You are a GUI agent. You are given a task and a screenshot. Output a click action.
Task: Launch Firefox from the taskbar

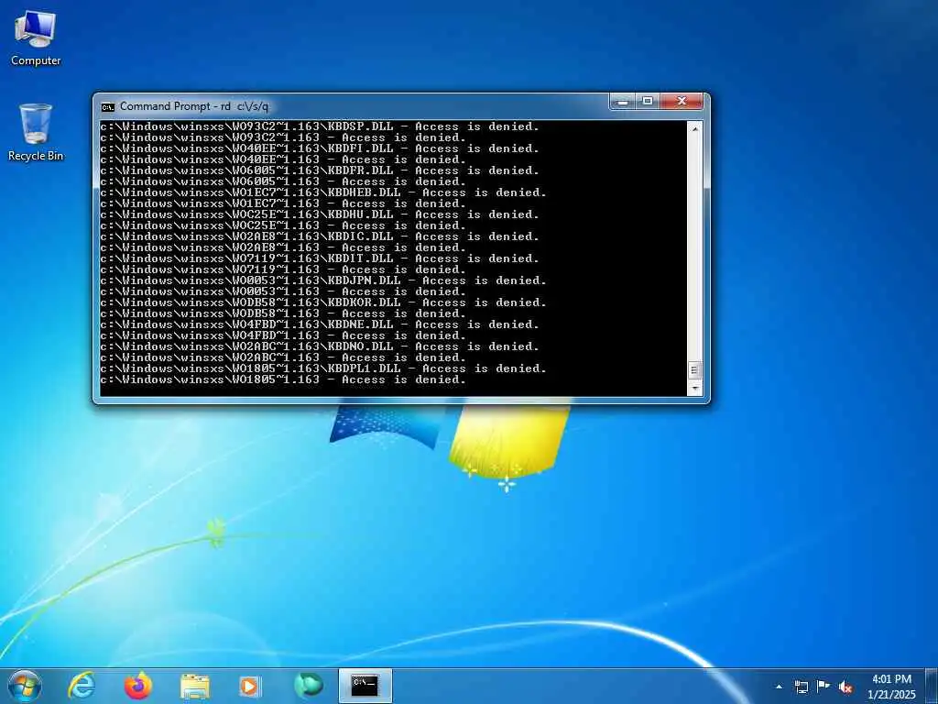coord(138,686)
